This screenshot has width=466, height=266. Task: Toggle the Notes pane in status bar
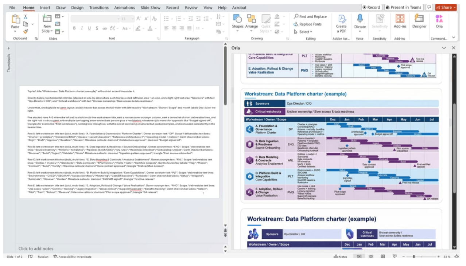click(x=340, y=257)
